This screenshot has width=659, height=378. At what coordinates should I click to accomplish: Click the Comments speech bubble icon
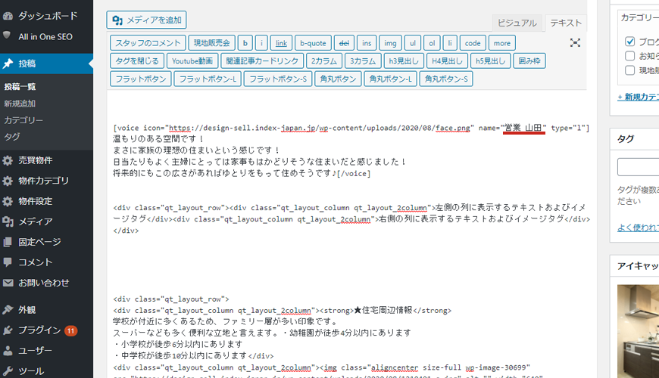click(8, 262)
